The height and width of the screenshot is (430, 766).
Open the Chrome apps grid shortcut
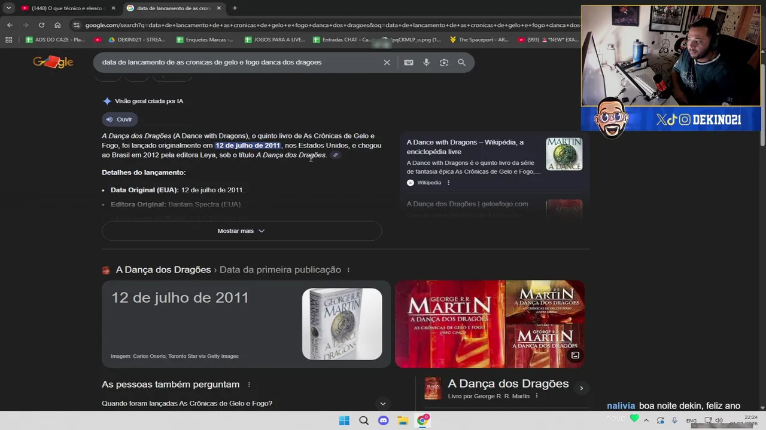(8, 40)
